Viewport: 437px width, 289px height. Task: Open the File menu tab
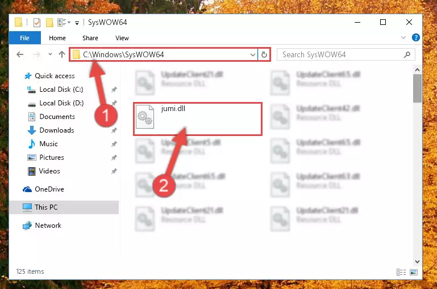point(24,38)
